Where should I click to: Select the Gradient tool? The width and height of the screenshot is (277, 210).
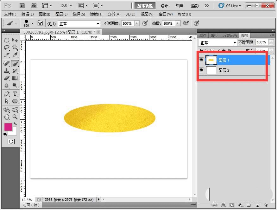(x=15, y=78)
